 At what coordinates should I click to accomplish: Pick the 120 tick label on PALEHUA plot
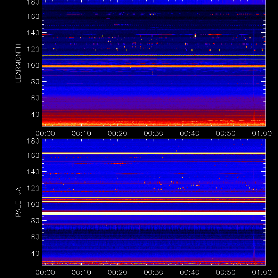[x=33, y=188]
